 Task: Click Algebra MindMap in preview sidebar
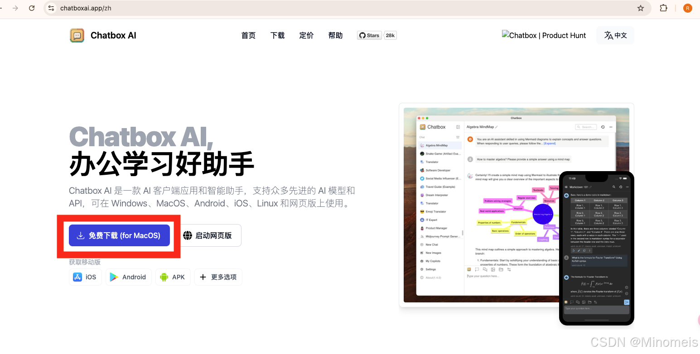tap(440, 145)
